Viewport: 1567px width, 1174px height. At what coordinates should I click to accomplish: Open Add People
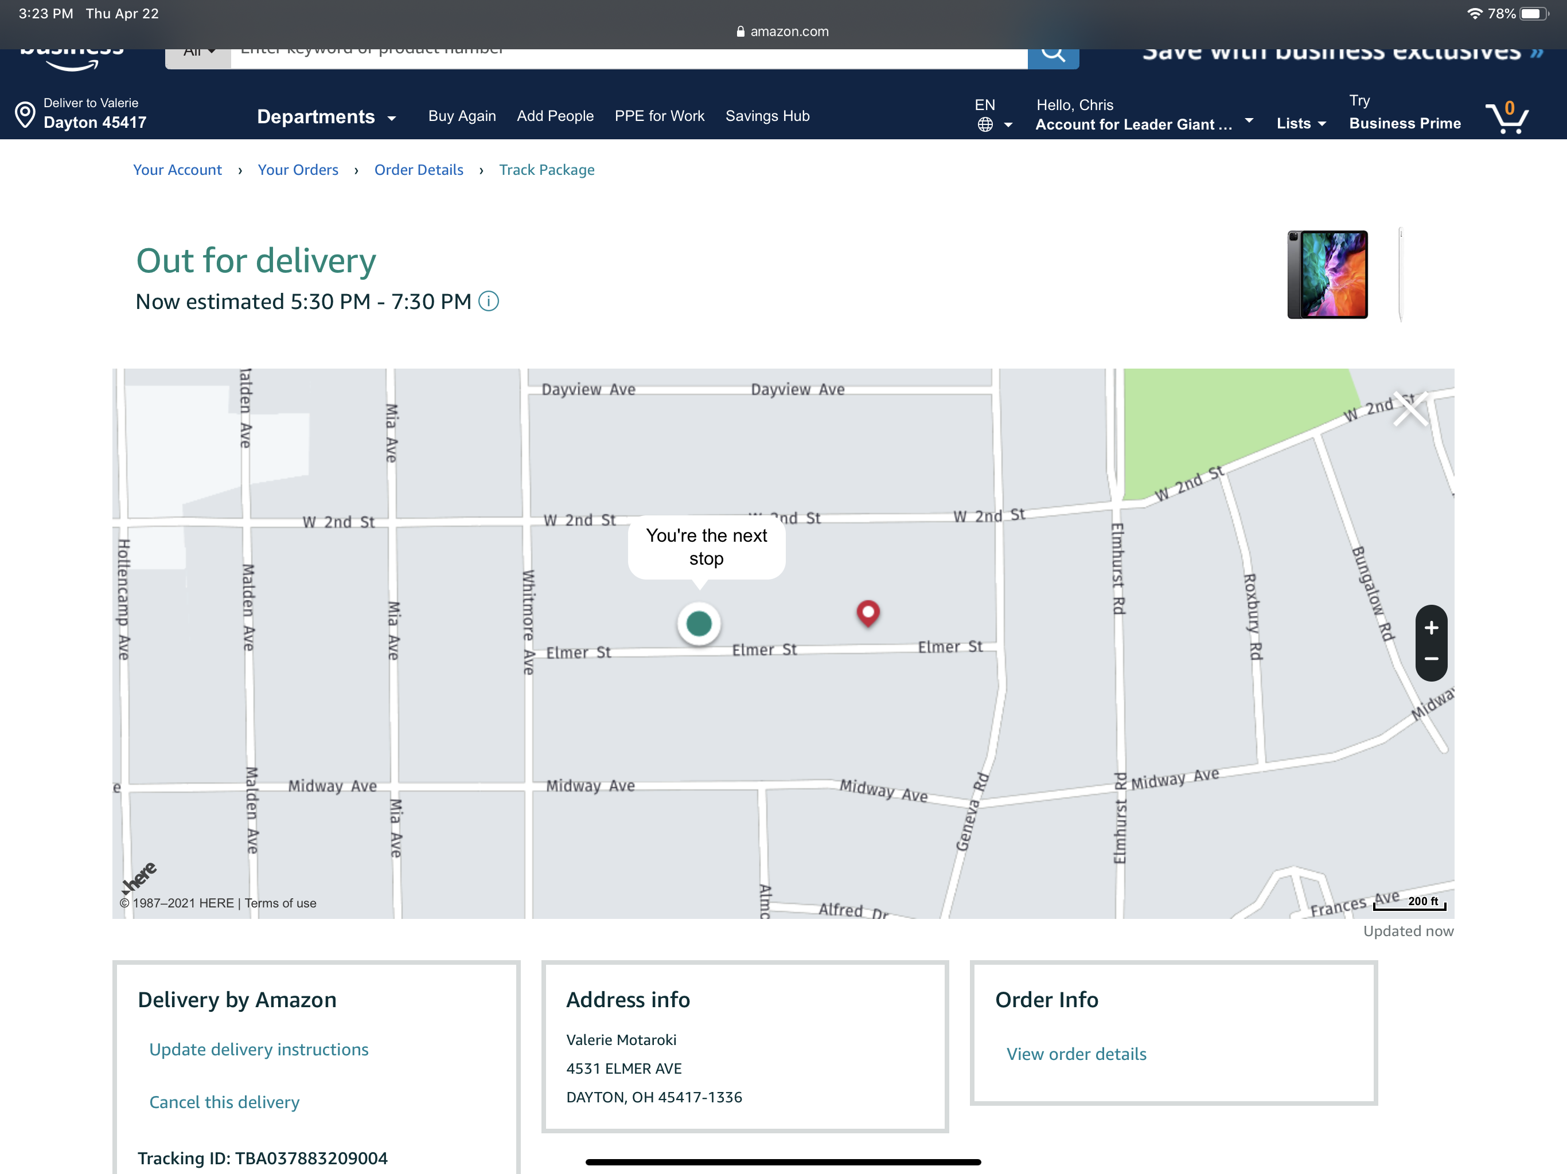coord(555,116)
